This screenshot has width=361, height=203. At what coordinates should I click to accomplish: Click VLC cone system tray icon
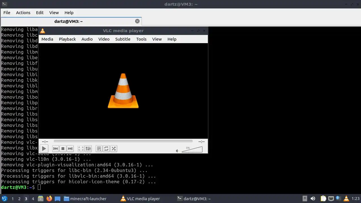(346, 199)
